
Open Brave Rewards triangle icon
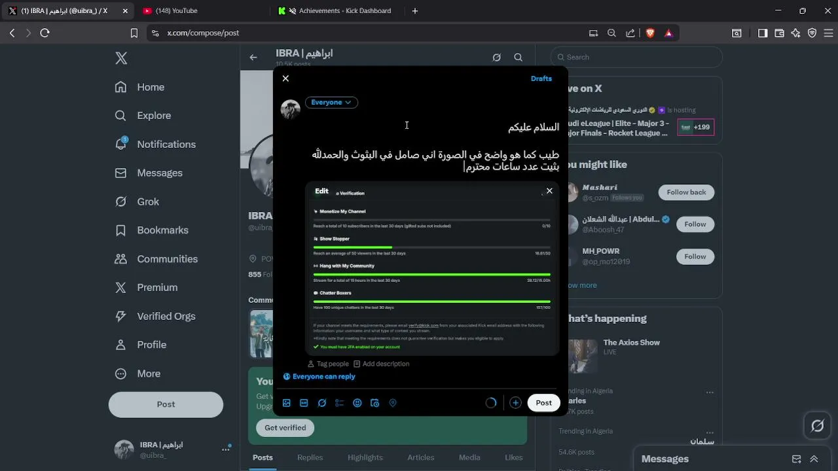click(x=668, y=33)
